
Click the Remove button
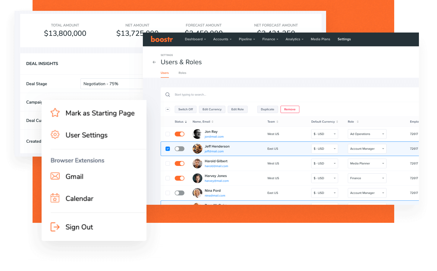coord(290,109)
